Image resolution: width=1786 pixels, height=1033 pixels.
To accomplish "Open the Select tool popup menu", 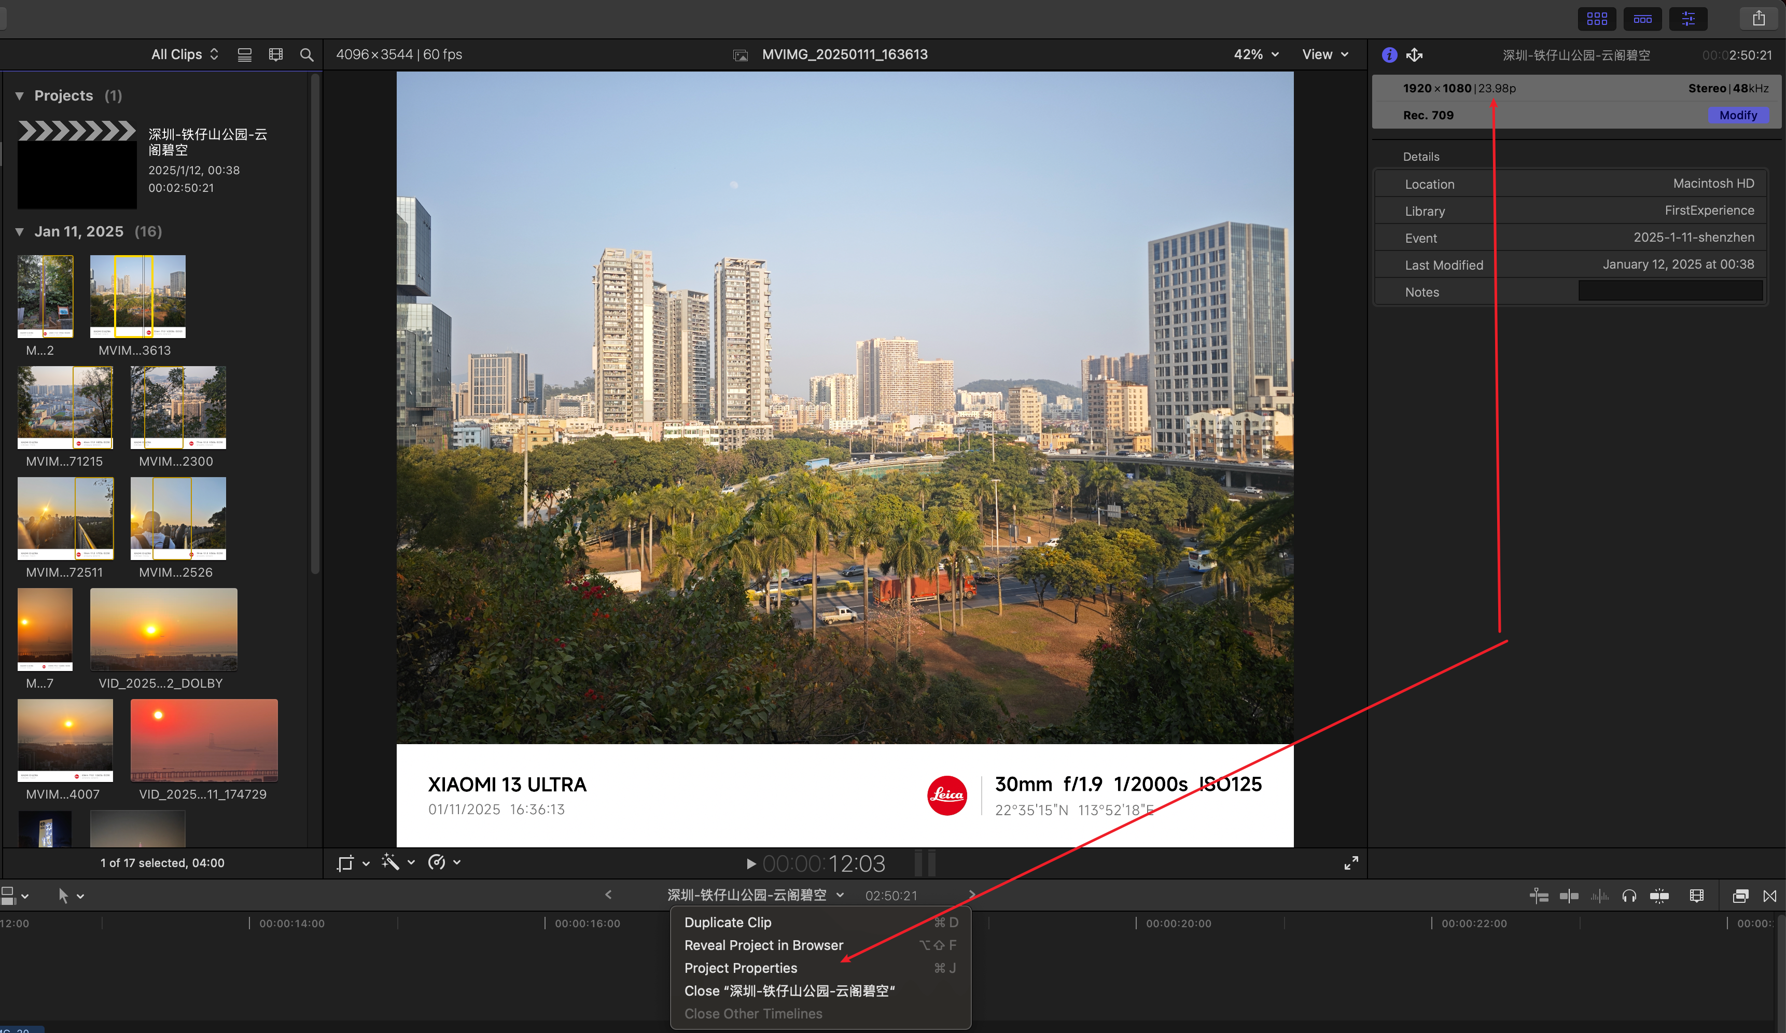I will [x=71, y=896].
